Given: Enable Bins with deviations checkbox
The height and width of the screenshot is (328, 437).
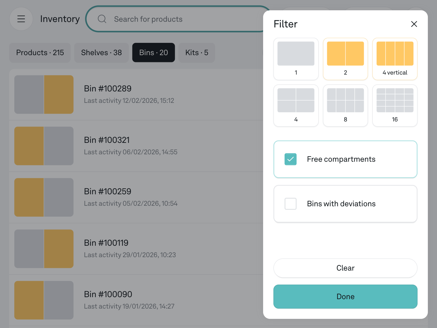Looking at the screenshot, I should click(x=291, y=204).
